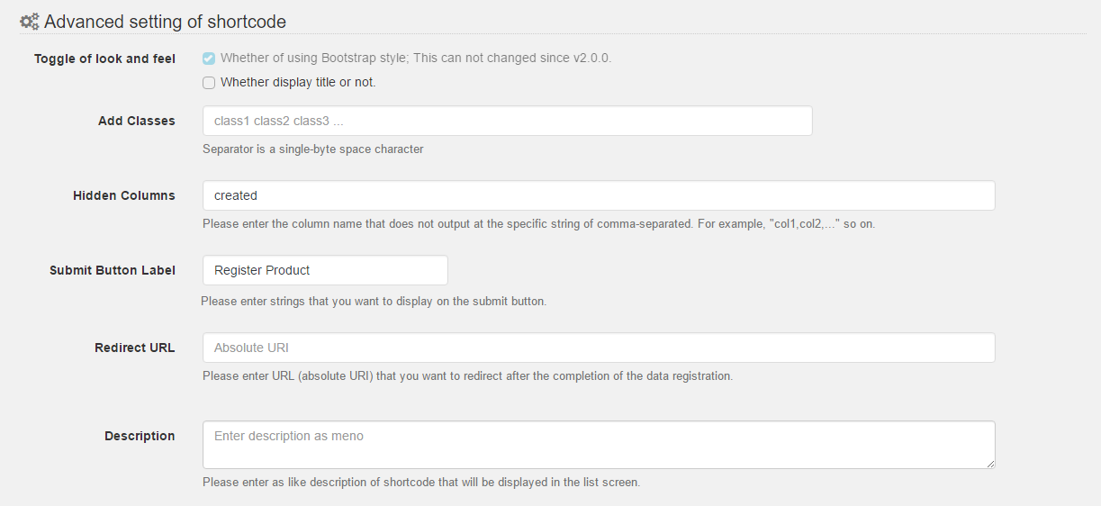Click the gears icon beside the Advanced setting heading
This screenshot has width=1101, height=506.
coord(30,21)
